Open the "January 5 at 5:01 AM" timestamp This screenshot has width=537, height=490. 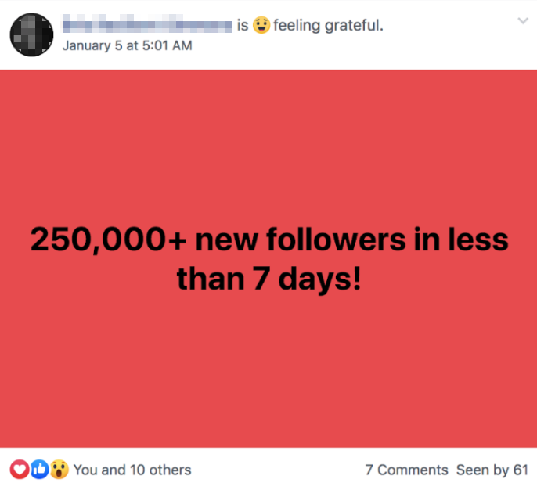(127, 45)
